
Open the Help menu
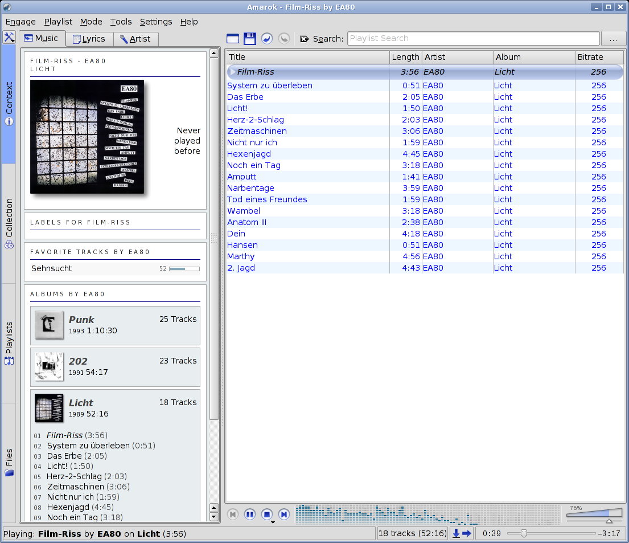coord(188,22)
